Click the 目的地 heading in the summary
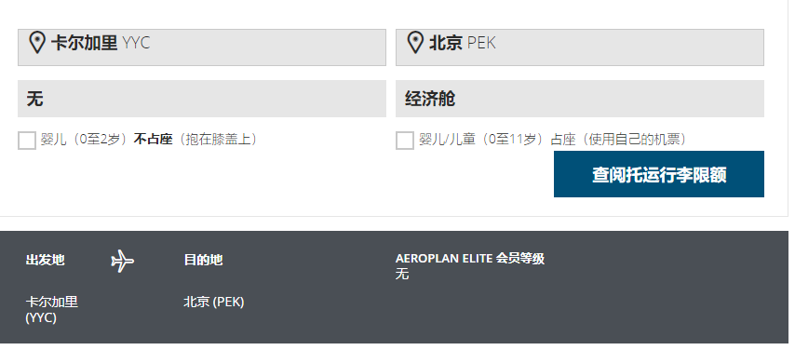795x350 pixels. pos(203,260)
